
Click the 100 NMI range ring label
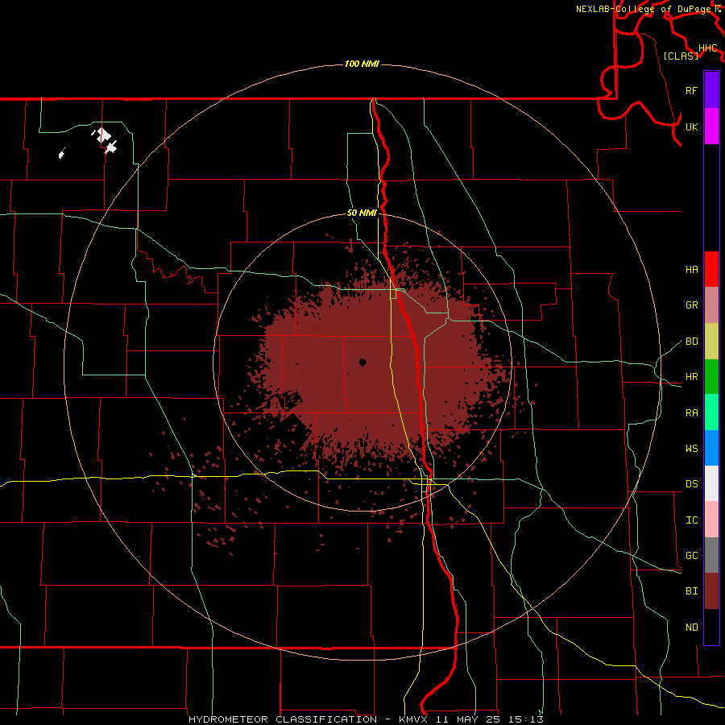click(362, 64)
